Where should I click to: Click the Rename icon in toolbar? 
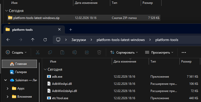[75, 52]
